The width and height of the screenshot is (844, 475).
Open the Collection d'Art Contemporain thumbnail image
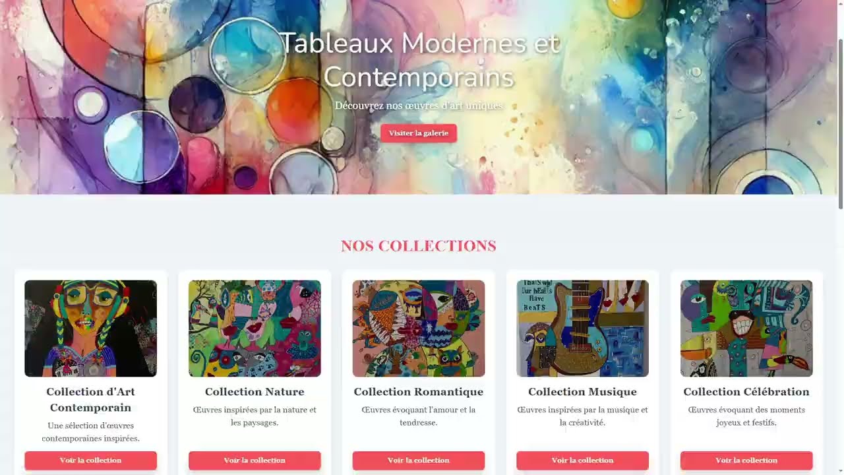coord(90,329)
